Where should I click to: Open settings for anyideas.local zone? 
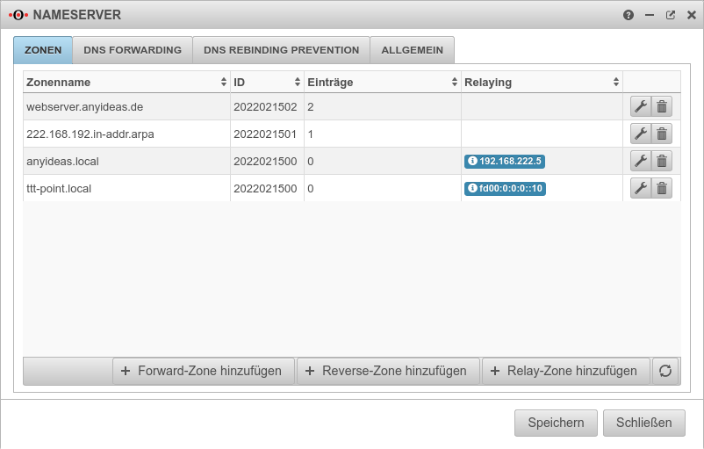pos(641,161)
